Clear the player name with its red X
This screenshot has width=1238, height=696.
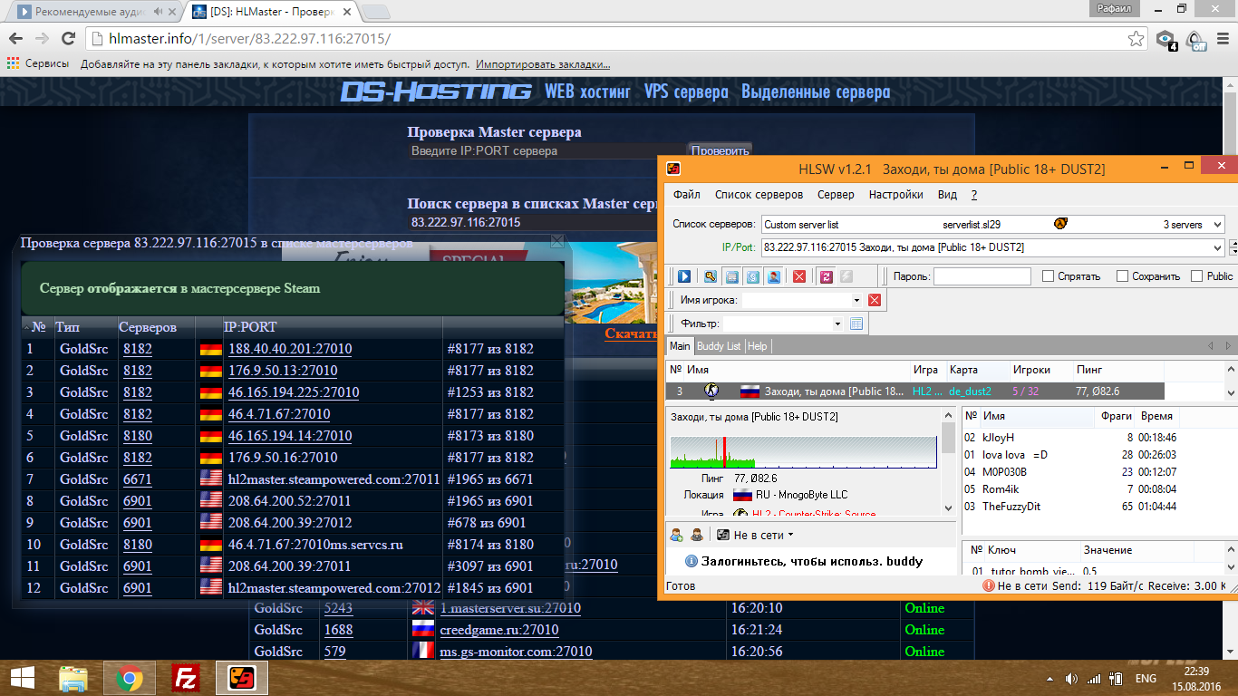[x=875, y=300]
